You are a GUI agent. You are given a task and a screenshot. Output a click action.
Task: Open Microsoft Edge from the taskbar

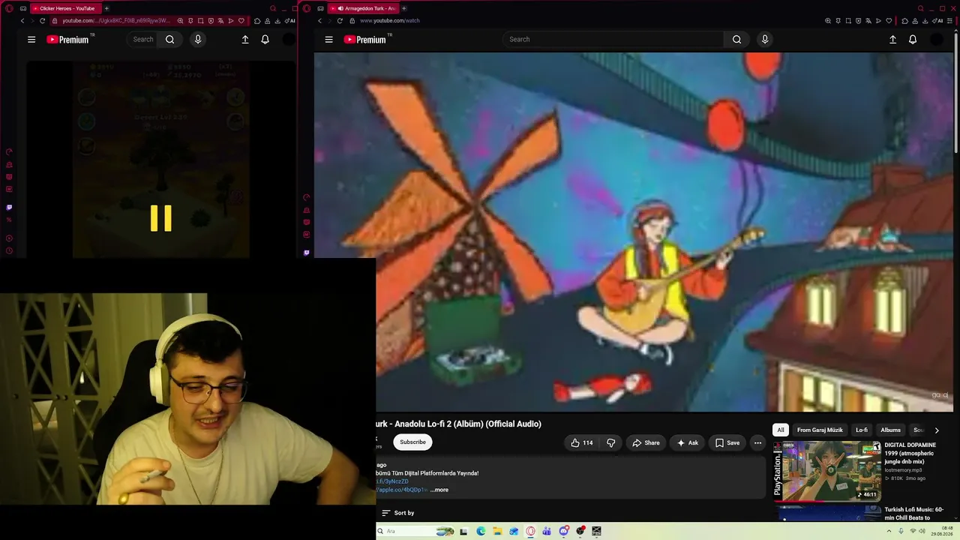point(481,531)
